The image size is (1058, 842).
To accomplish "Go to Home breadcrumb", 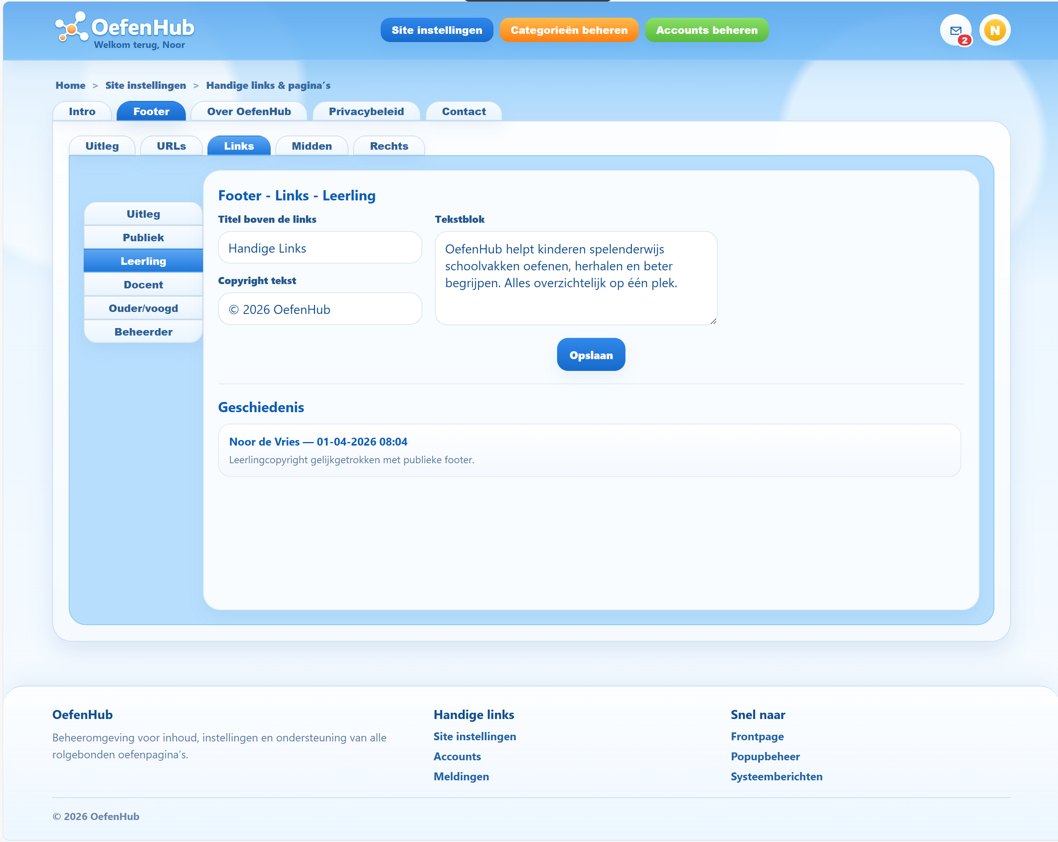I will 70,85.
